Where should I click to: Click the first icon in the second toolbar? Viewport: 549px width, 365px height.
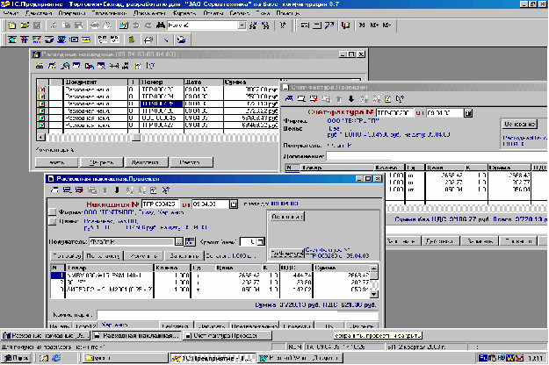click(x=12, y=39)
